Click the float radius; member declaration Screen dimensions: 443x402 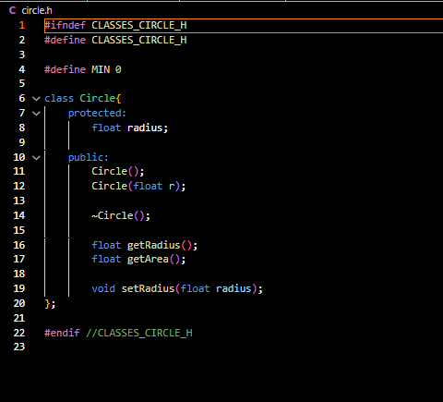pyautogui.click(x=130, y=128)
